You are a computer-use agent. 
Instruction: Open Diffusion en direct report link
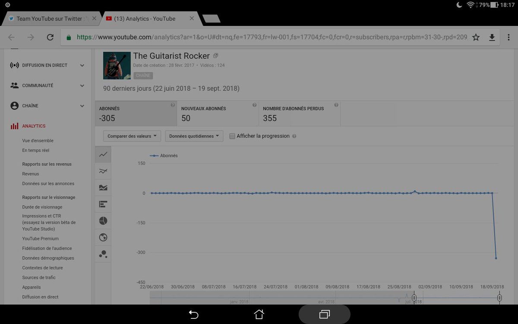41,297
